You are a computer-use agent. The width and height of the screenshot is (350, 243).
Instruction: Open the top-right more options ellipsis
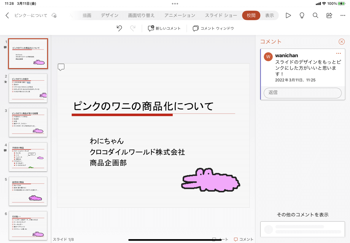(x=343, y=15)
